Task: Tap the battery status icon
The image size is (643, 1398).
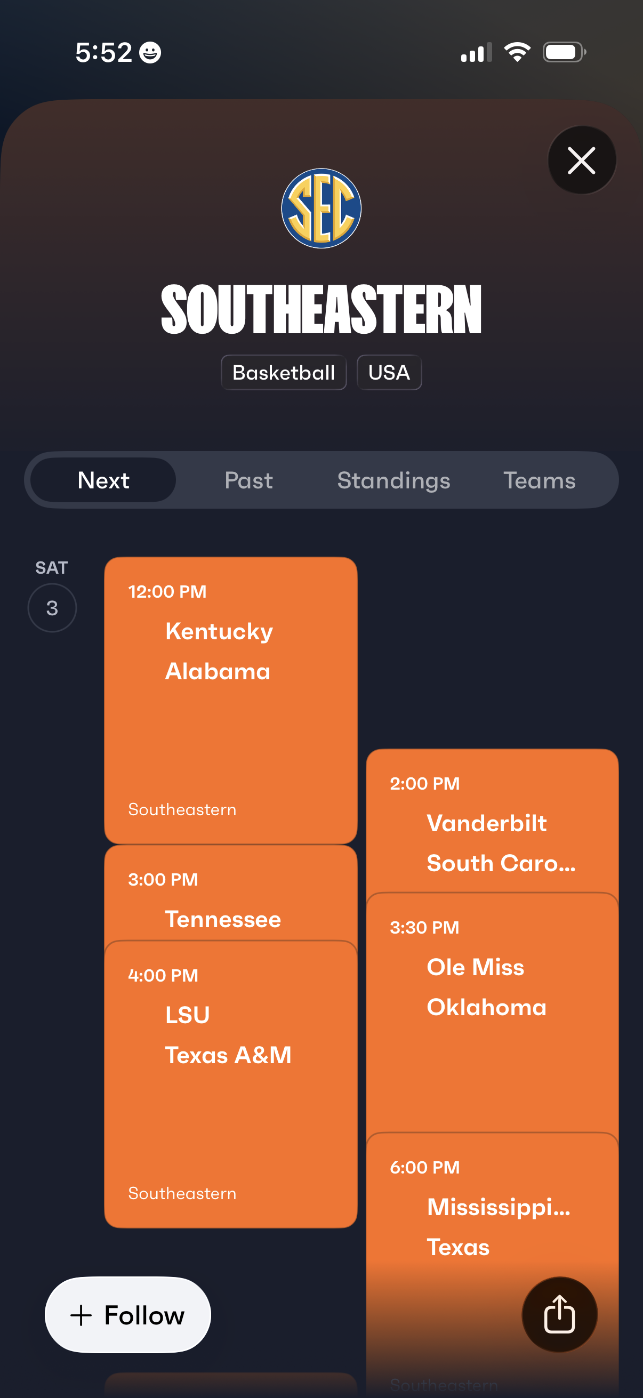Action: click(564, 52)
